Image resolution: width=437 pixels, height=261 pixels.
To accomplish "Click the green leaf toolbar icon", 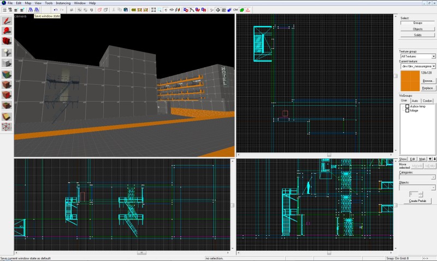I will [x=241, y=10].
